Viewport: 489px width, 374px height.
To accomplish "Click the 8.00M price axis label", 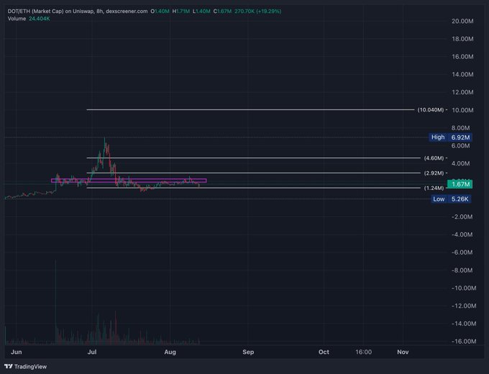I will [461, 128].
